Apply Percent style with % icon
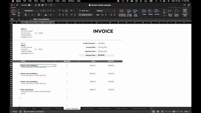This screenshot has width=201, height=113. pyautogui.click(x=102, y=15)
